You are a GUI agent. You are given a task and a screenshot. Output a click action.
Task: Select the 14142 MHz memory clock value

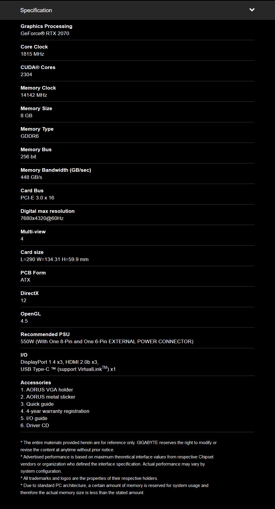(x=34, y=95)
